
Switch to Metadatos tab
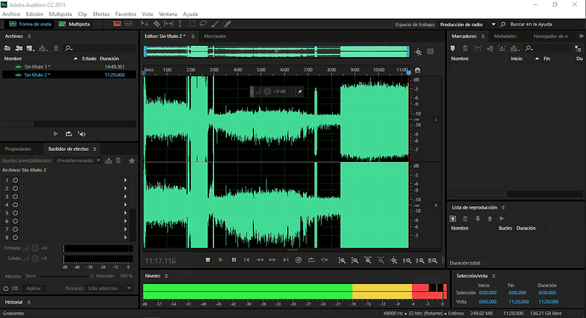click(x=505, y=36)
